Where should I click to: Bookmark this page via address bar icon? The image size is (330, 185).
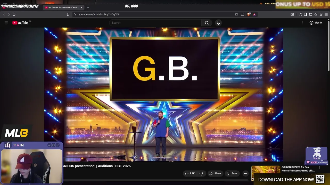point(68,14)
